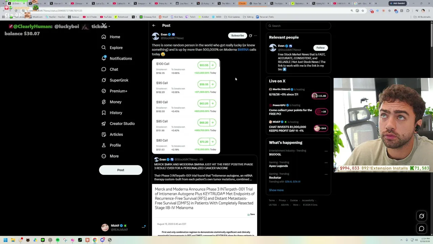The width and height of the screenshot is (433, 244).
Task: Open the Windows Start button
Action: point(5,240)
